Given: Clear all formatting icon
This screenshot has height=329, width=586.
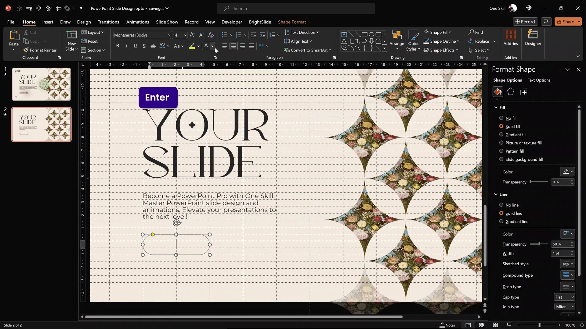Looking at the screenshot, I should point(211,35).
